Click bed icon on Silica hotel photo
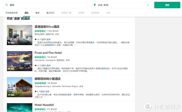 click(9, 43)
